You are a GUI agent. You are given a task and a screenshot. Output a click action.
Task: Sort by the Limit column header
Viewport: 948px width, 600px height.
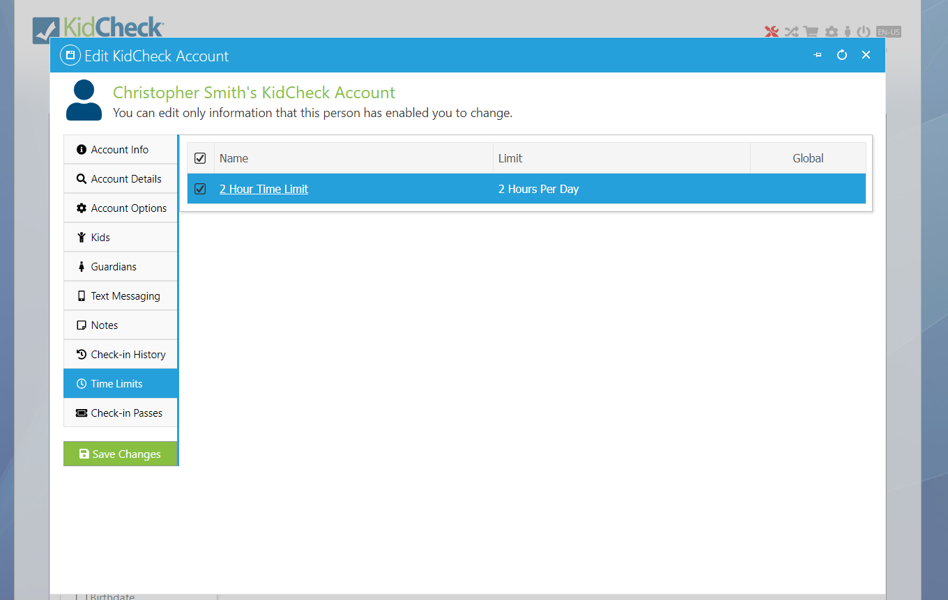pos(621,158)
